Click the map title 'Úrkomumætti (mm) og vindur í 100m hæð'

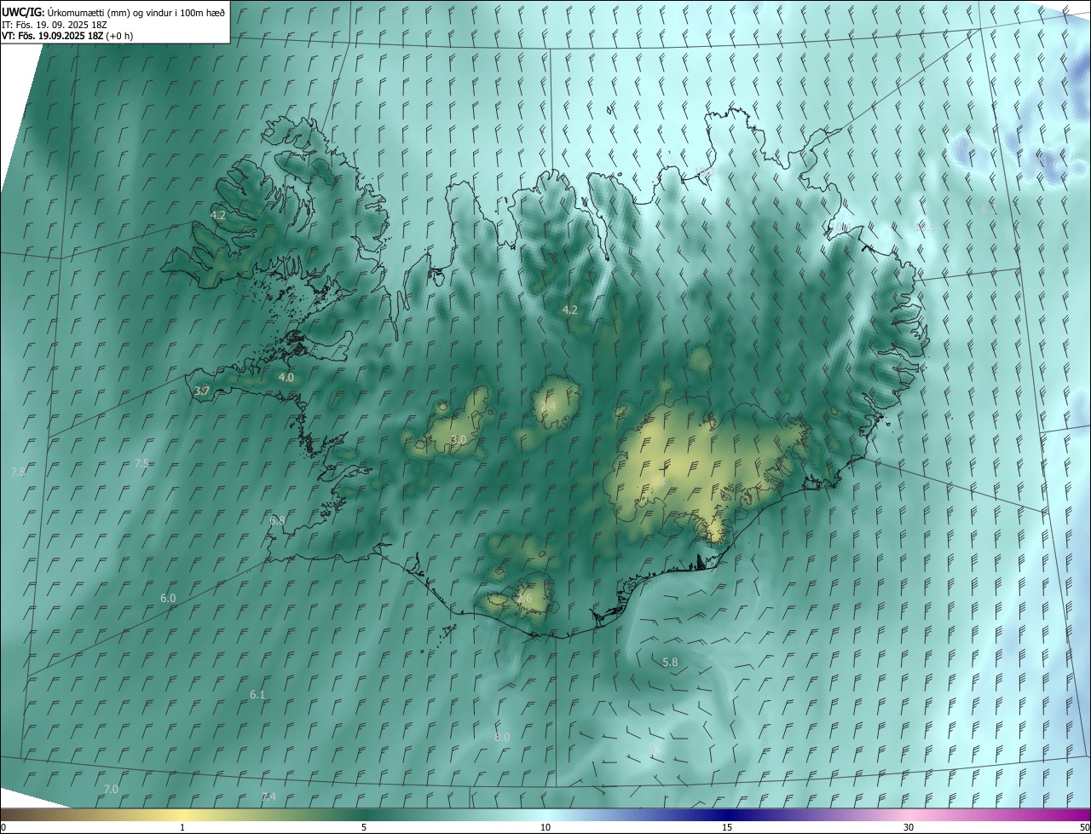tap(136, 12)
